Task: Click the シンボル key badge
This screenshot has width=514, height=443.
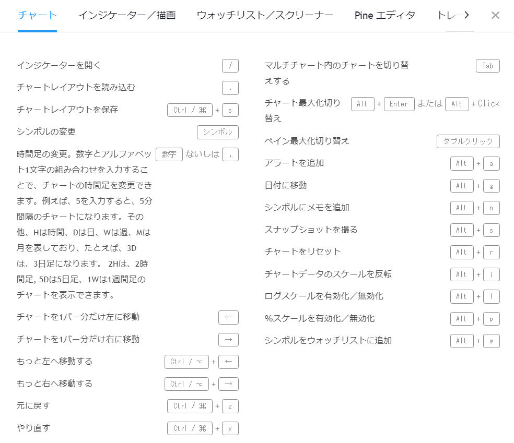Action: click(x=217, y=132)
